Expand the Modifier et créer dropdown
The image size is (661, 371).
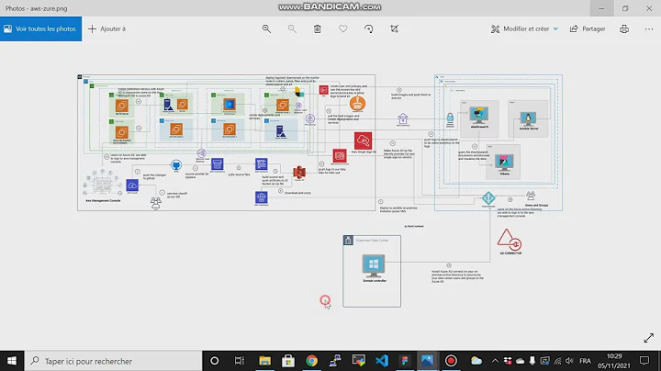tap(524, 28)
